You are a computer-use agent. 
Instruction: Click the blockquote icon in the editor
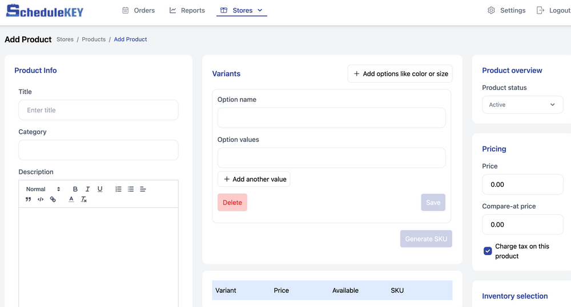[x=28, y=199]
